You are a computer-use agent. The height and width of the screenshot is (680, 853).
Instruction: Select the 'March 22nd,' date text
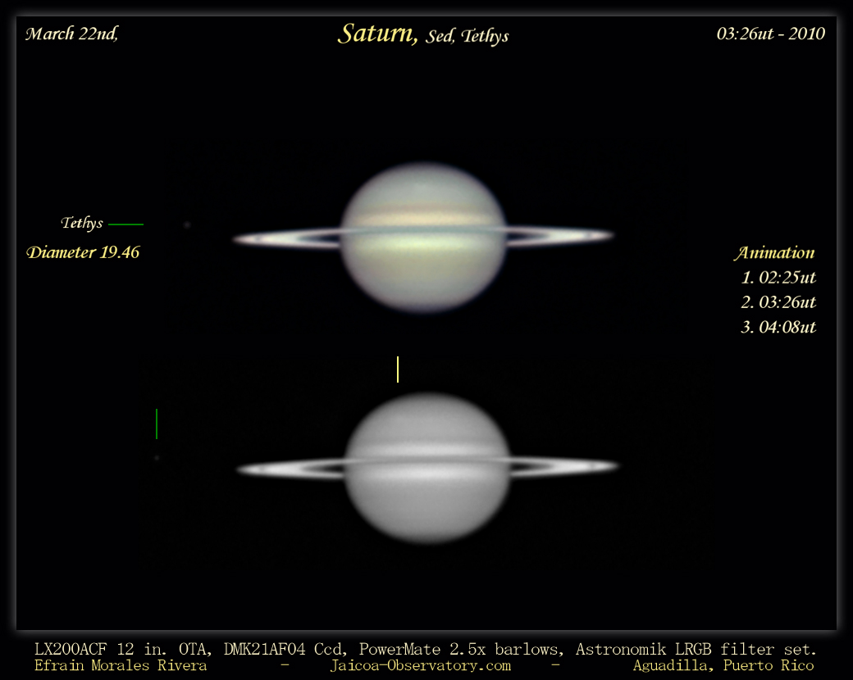tap(72, 34)
